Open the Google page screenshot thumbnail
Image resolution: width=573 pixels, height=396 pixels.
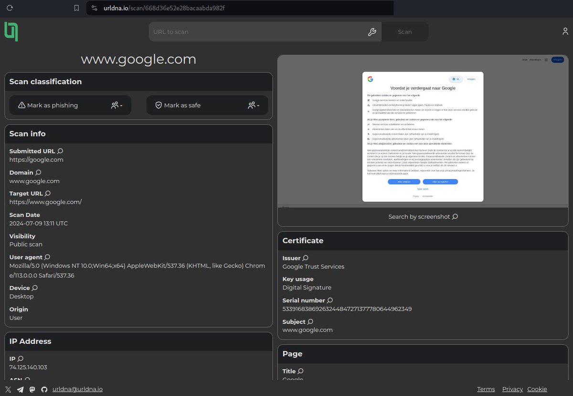tap(423, 131)
